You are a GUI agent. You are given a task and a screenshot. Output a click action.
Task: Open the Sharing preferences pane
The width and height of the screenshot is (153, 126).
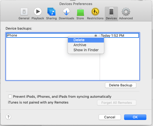pos(51,14)
